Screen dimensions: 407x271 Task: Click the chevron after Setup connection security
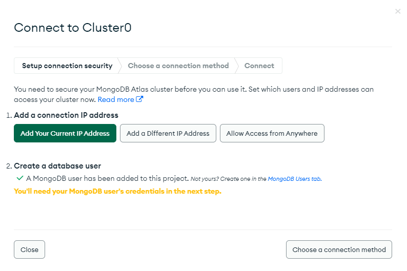(x=119, y=66)
